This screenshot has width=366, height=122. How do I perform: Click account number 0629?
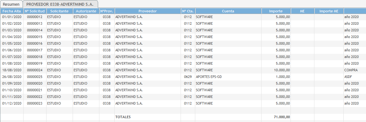(188, 77)
